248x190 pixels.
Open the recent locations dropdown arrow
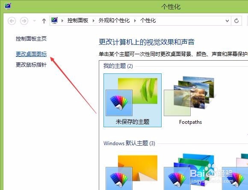pos(34,20)
